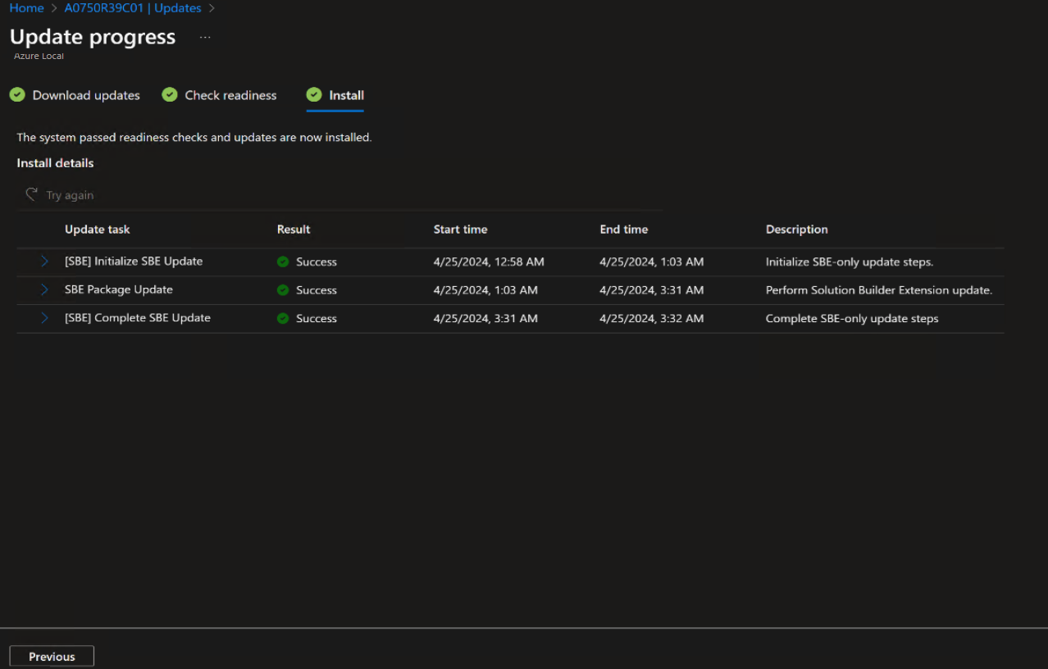This screenshot has width=1048, height=669.
Task: Click the Install details heading
Action: 55,163
